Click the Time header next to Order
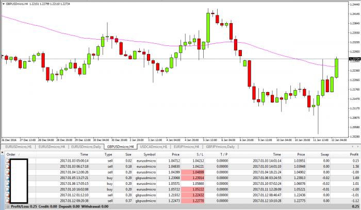Screen dimensions: 361x210 coord(84,154)
